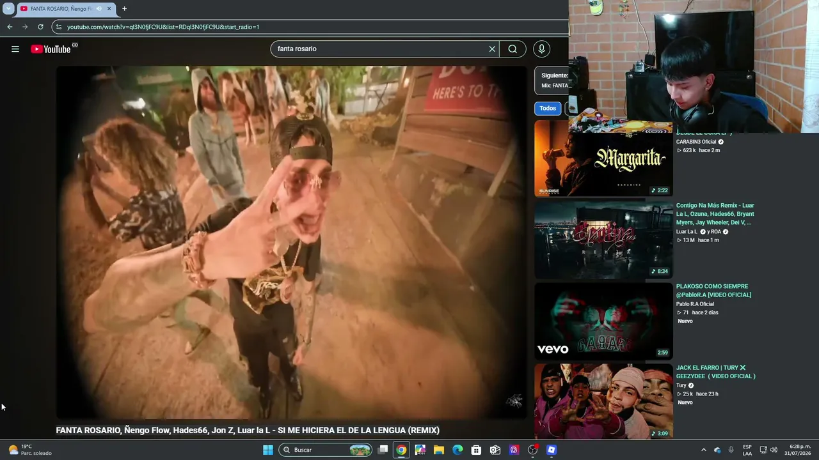Open the YouTube guide hamburger menu
This screenshot has width=819, height=460.
point(15,49)
